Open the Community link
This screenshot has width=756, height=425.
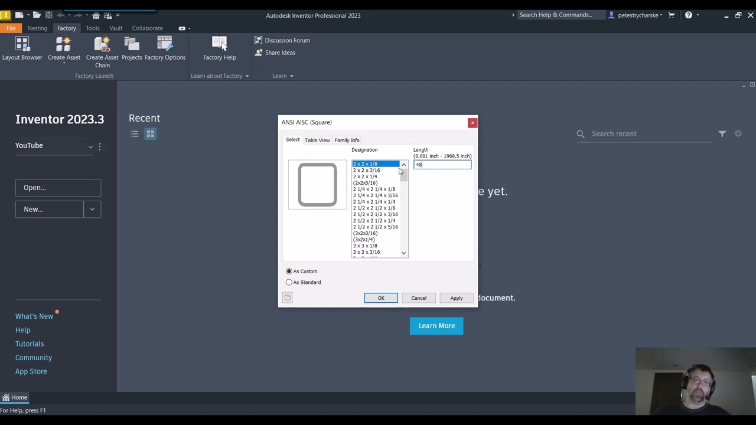pyautogui.click(x=34, y=358)
